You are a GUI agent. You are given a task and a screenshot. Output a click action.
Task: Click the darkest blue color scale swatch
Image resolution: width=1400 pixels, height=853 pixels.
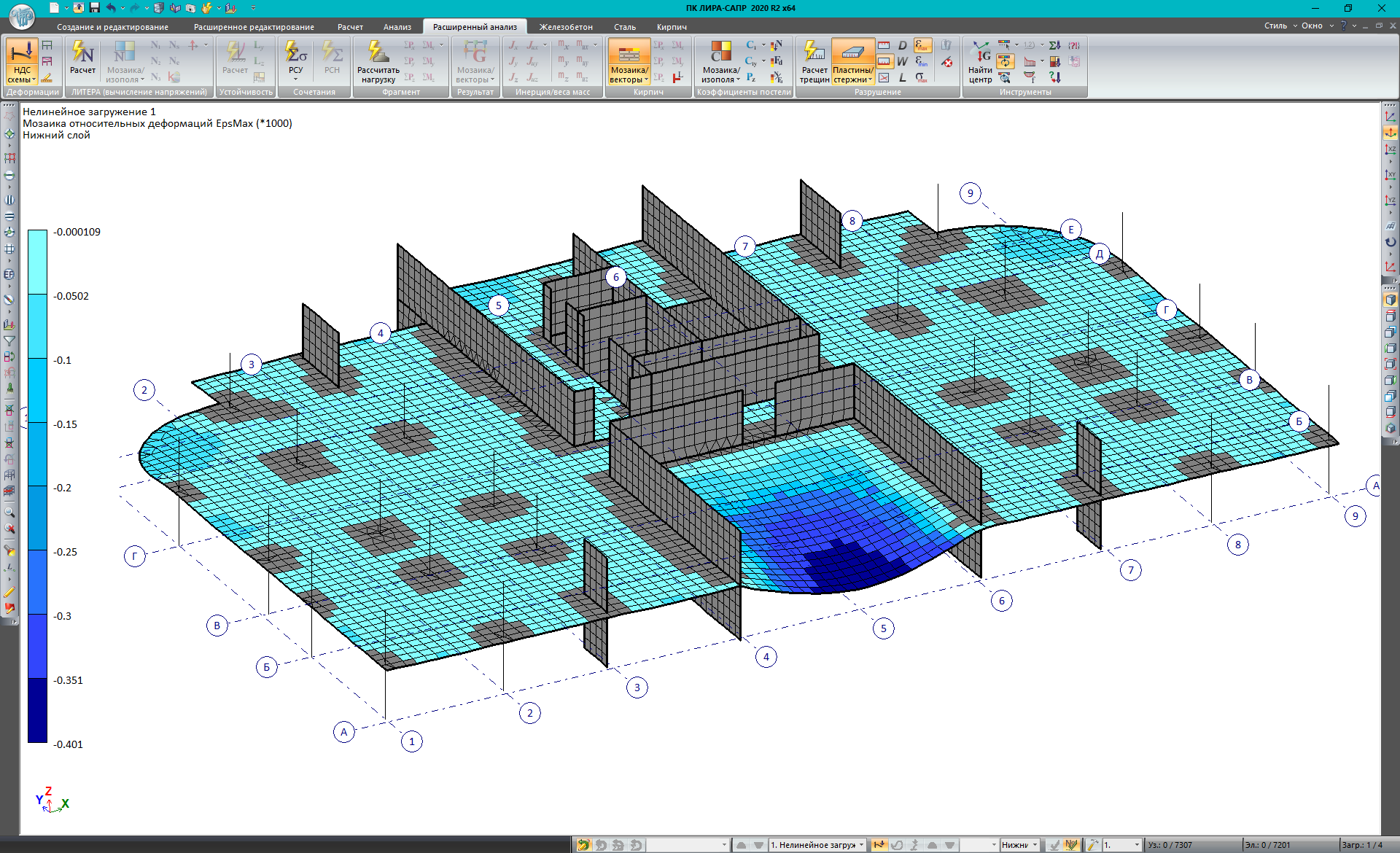(x=37, y=710)
